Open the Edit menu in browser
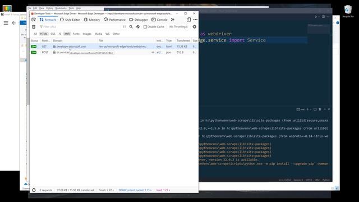359x202 pixels. pos(35,8)
